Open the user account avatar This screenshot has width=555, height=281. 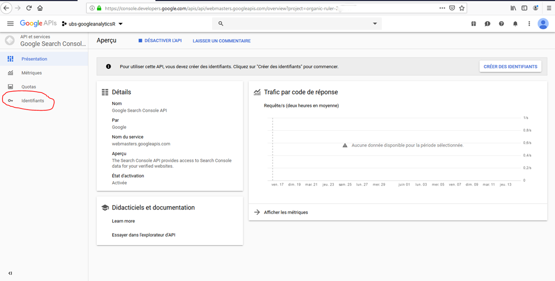pyautogui.click(x=543, y=24)
